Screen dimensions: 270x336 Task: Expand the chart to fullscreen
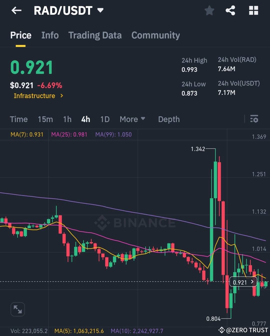tap(17, 309)
